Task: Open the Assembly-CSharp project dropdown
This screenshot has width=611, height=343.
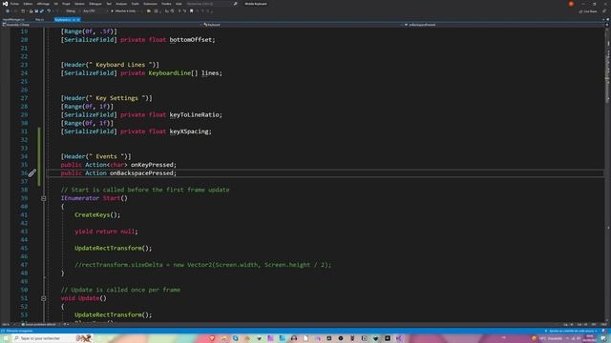Action: click(x=101, y=25)
